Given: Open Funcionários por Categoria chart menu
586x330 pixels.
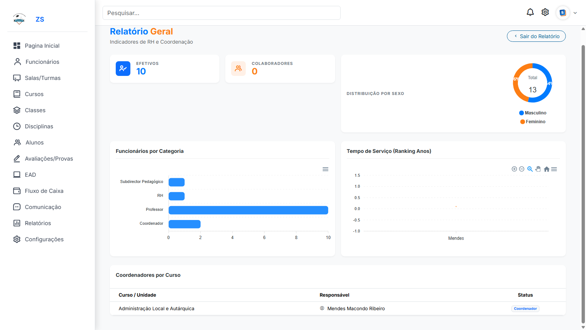Looking at the screenshot, I should pos(325,169).
